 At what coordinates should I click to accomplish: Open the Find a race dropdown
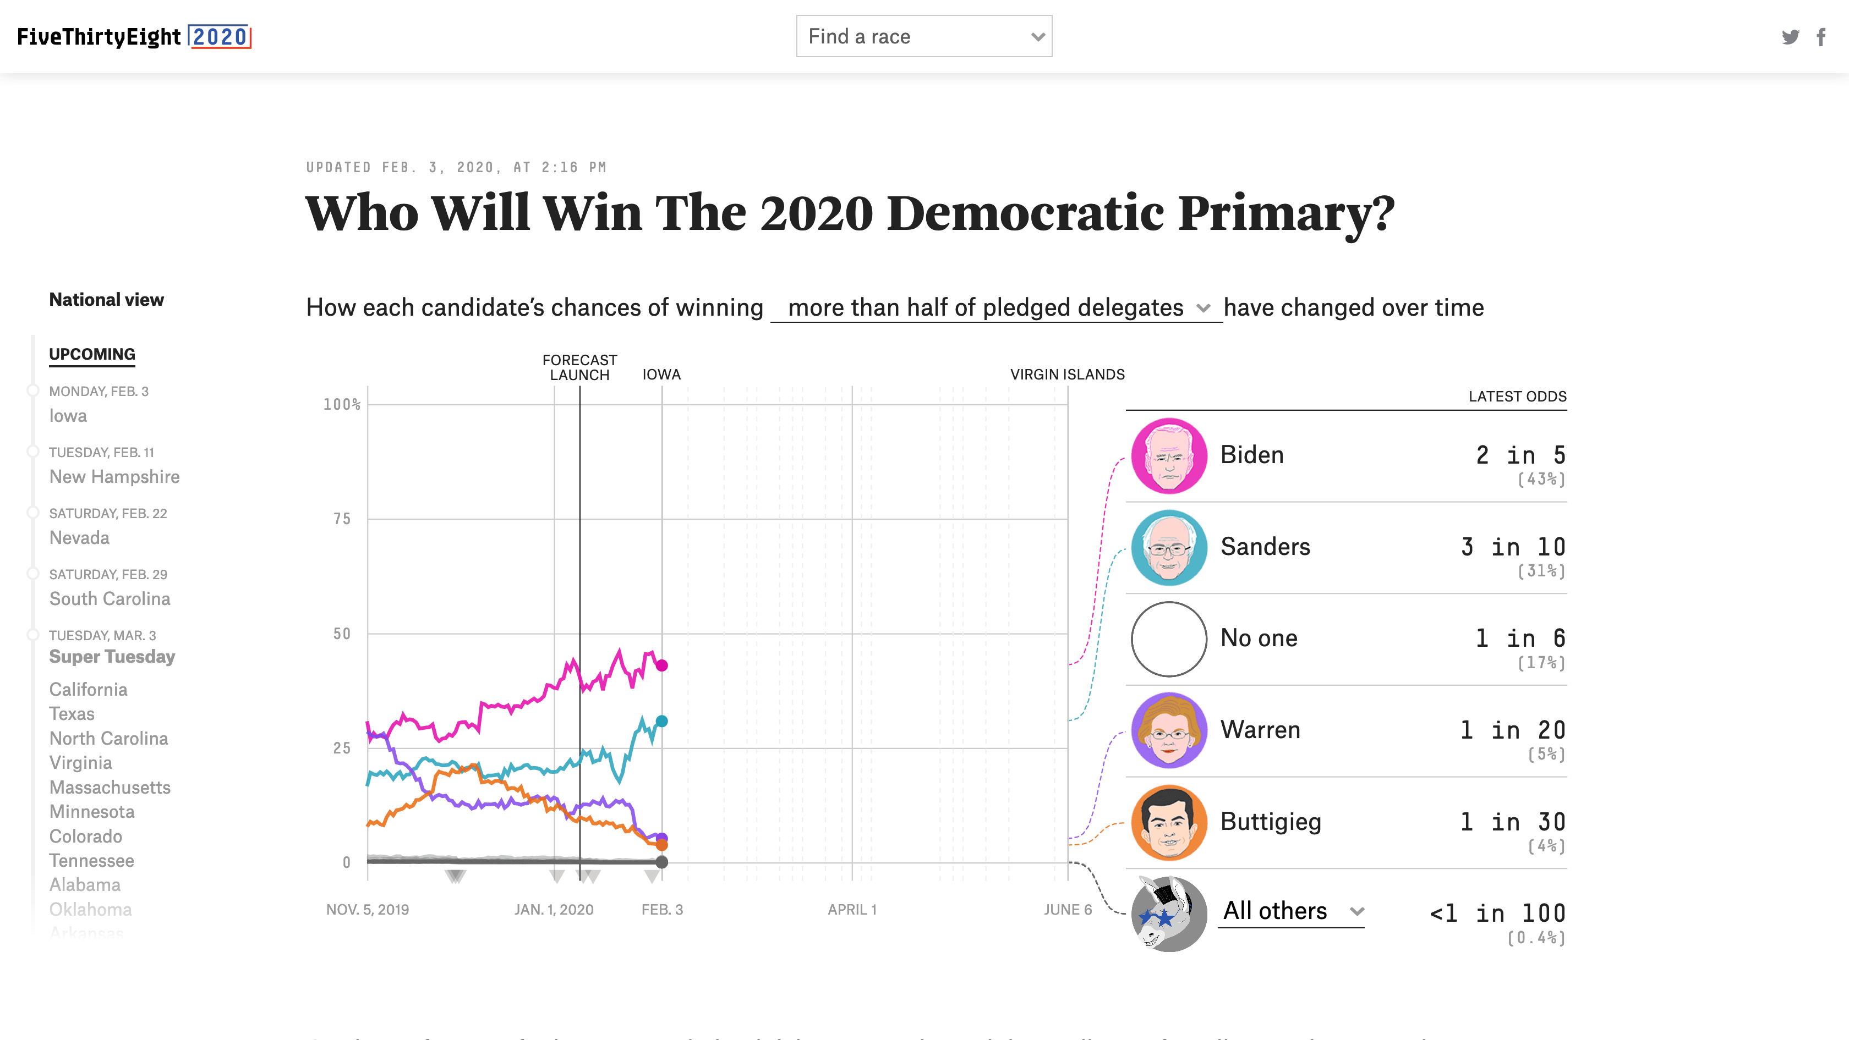[924, 37]
